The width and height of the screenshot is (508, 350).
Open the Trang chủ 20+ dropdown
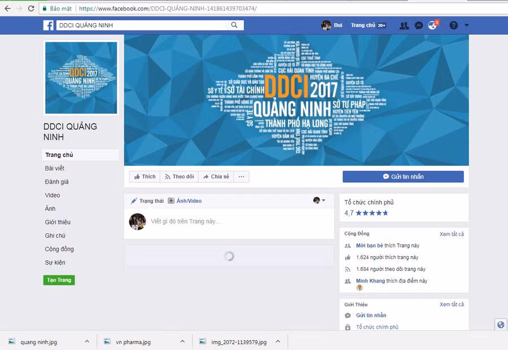coord(368,25)
